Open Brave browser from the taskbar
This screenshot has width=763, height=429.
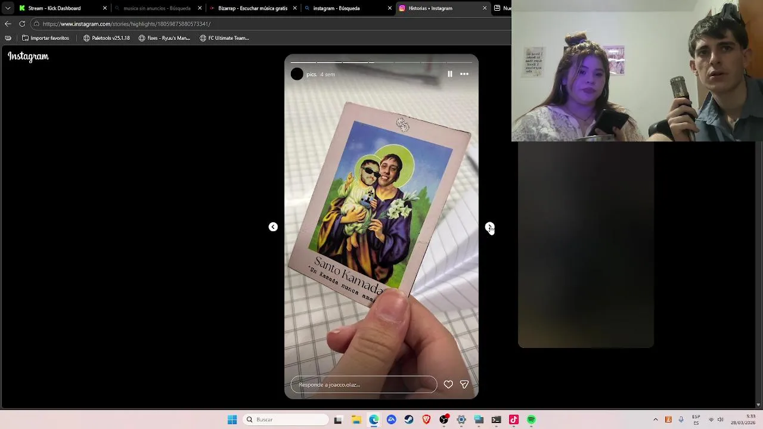click(x=426, y=419)
